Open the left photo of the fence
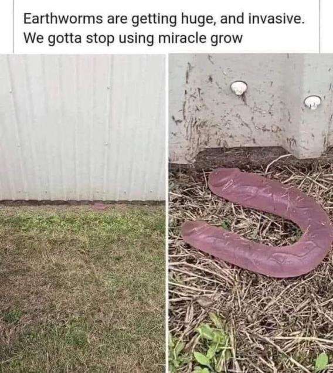333x373 pixels. [83, 213]
